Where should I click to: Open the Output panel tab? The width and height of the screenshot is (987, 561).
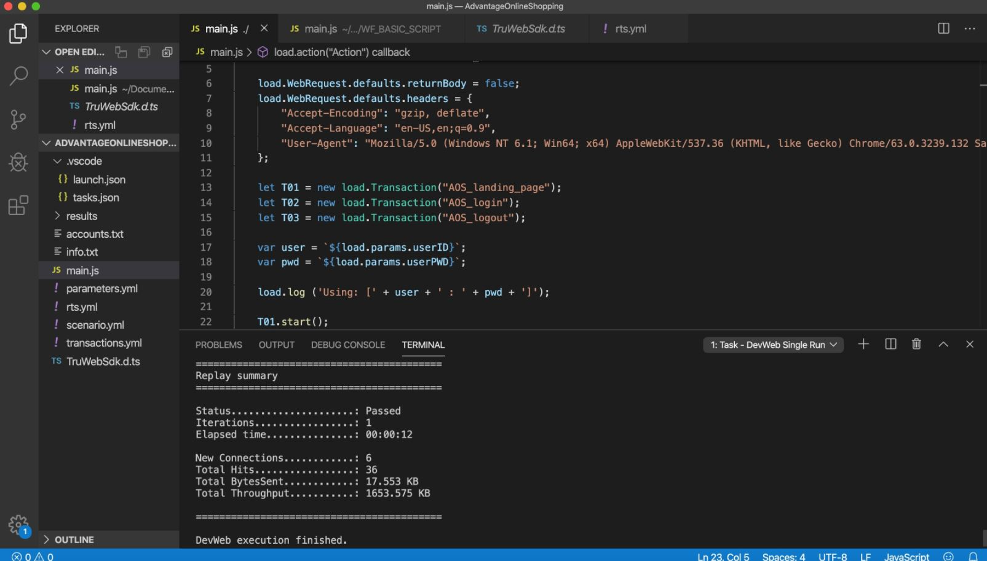point(277,345)
